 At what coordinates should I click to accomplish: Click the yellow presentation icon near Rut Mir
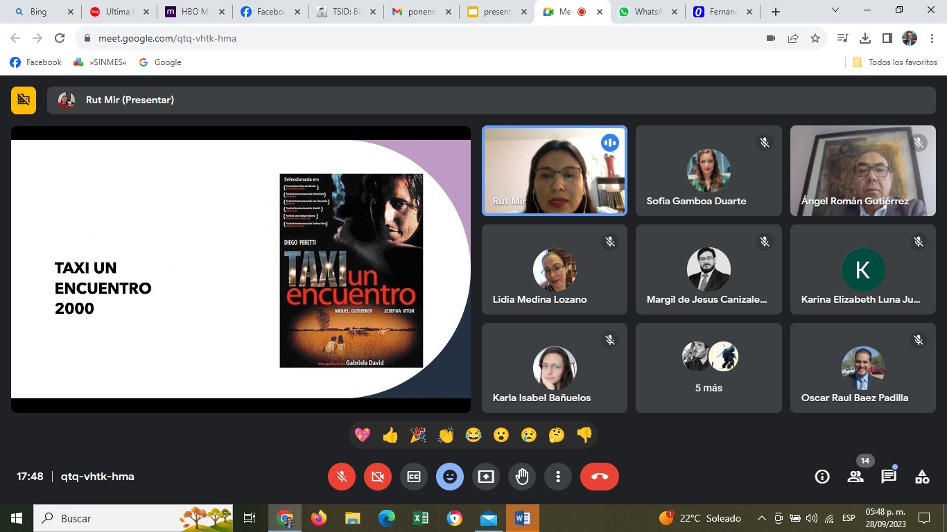coord(24,100)
